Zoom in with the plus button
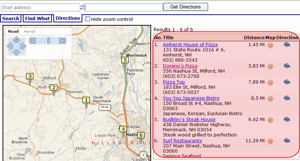Viewport: 300px width, 161px height. pyautogui.click(x=63, y=41)
